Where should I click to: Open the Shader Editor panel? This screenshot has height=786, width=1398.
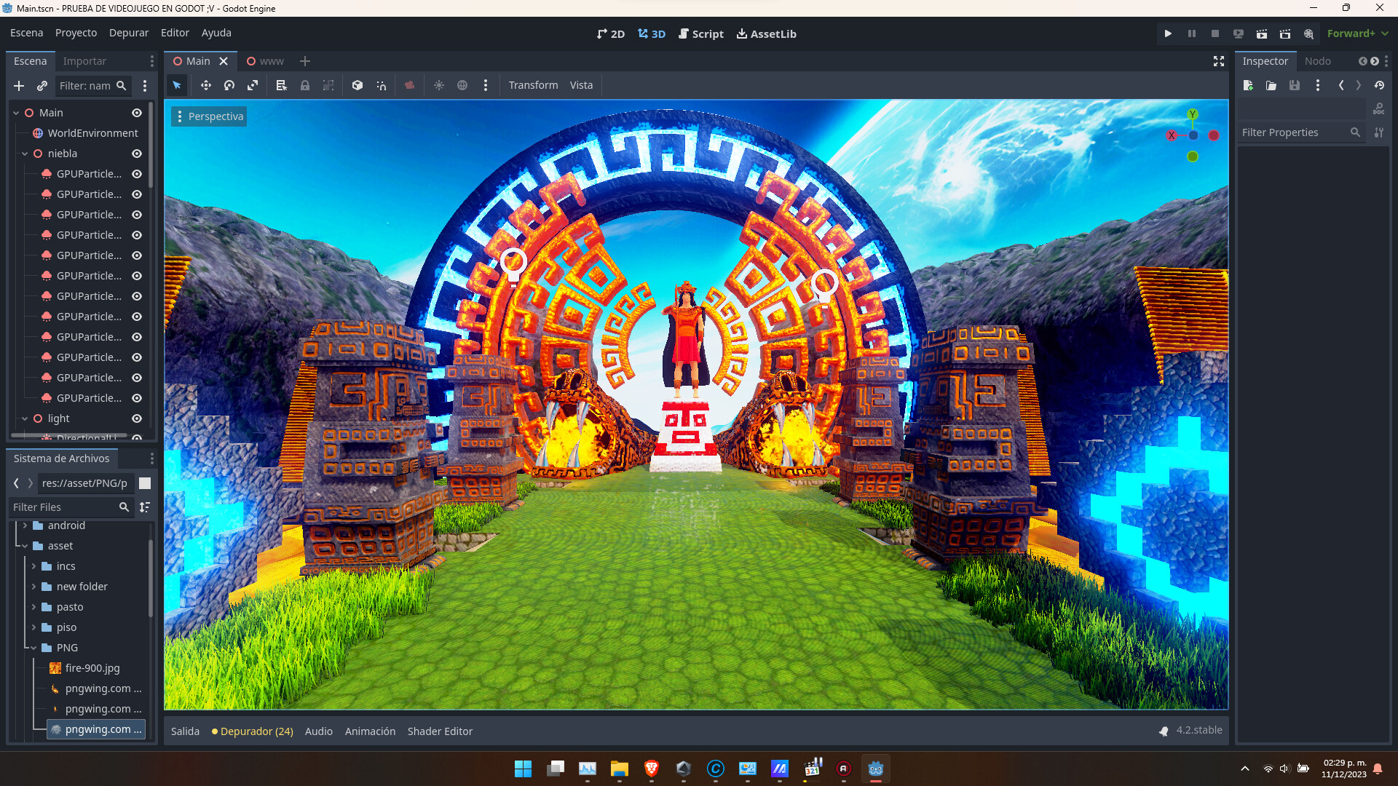point(440,731)
